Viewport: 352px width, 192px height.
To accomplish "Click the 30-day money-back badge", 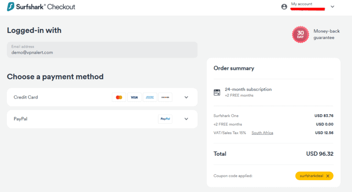I will (x=300, y=34).
